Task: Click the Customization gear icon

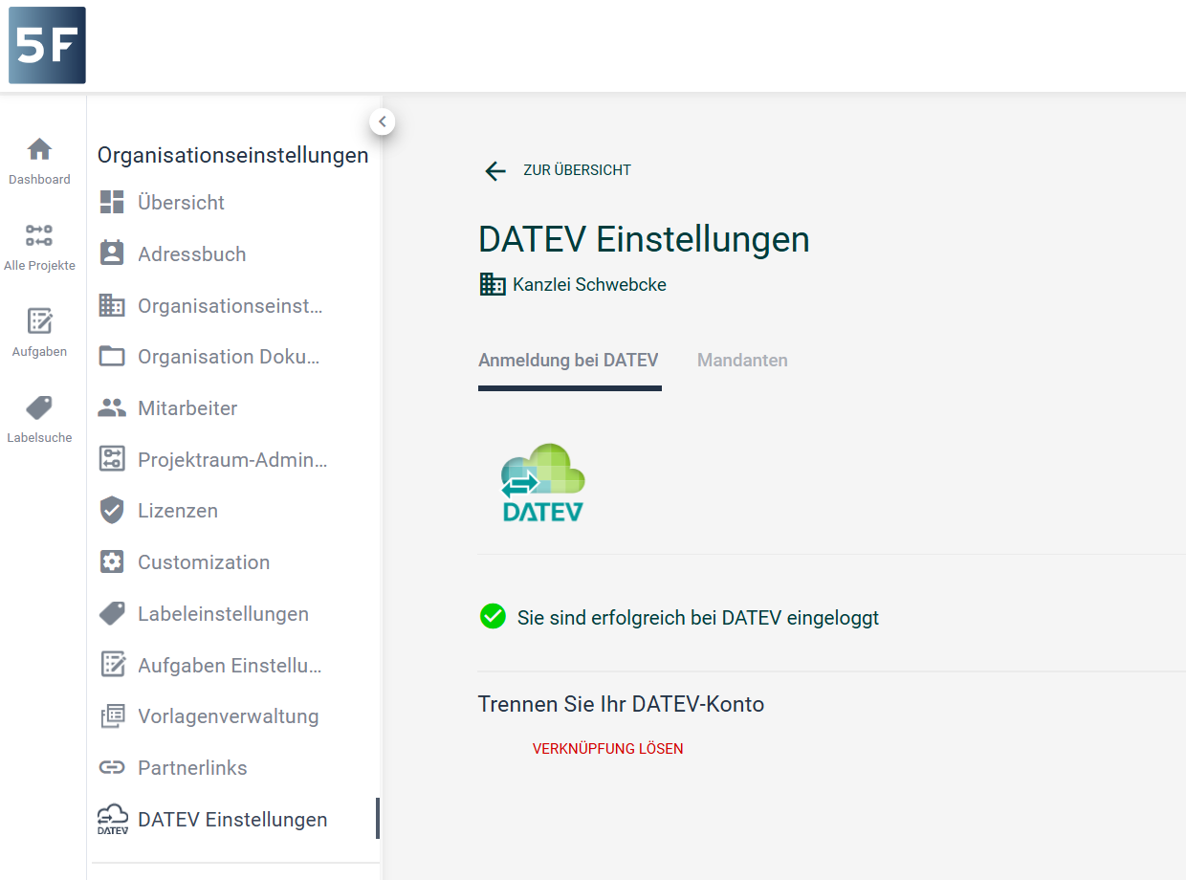Action: tap(112, 561)
